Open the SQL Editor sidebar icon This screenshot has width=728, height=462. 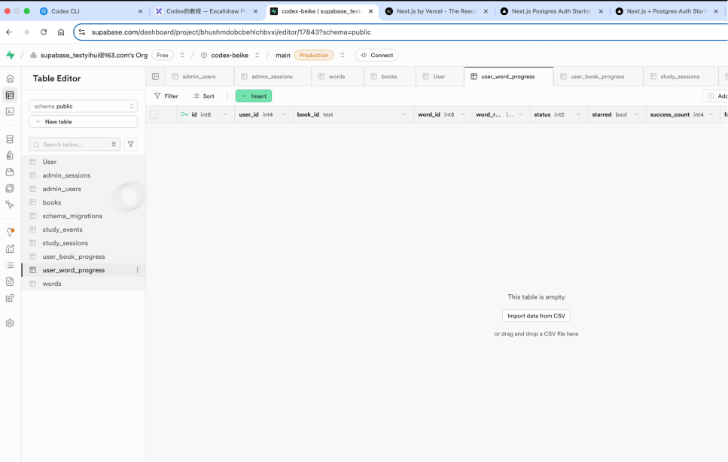click(x=10, y=111)
